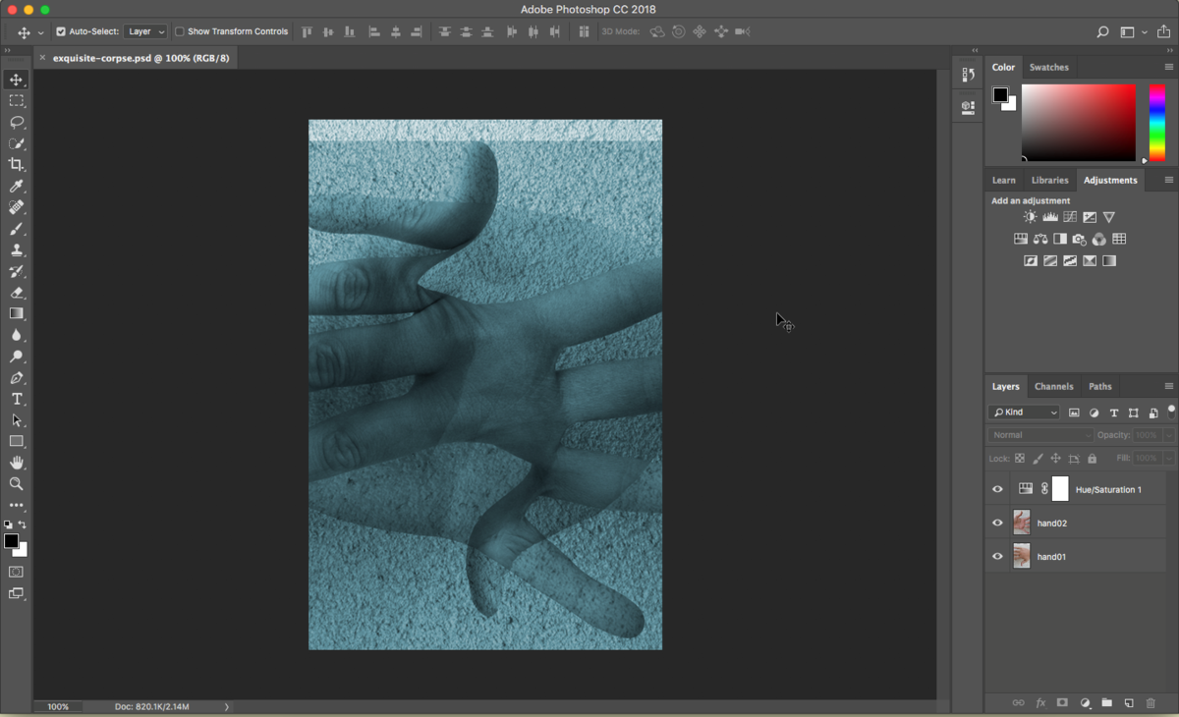Hide the hand02 layer
Screen dimensions: 1179x717
(997, 524)
